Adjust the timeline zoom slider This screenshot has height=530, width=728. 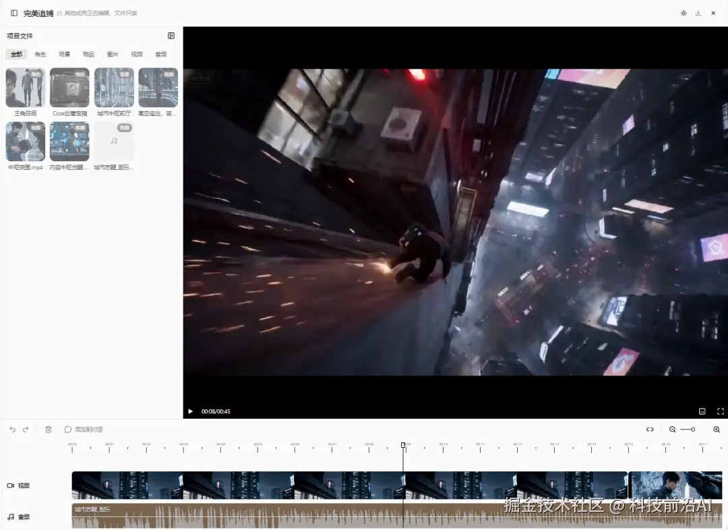tap(688, 430)
